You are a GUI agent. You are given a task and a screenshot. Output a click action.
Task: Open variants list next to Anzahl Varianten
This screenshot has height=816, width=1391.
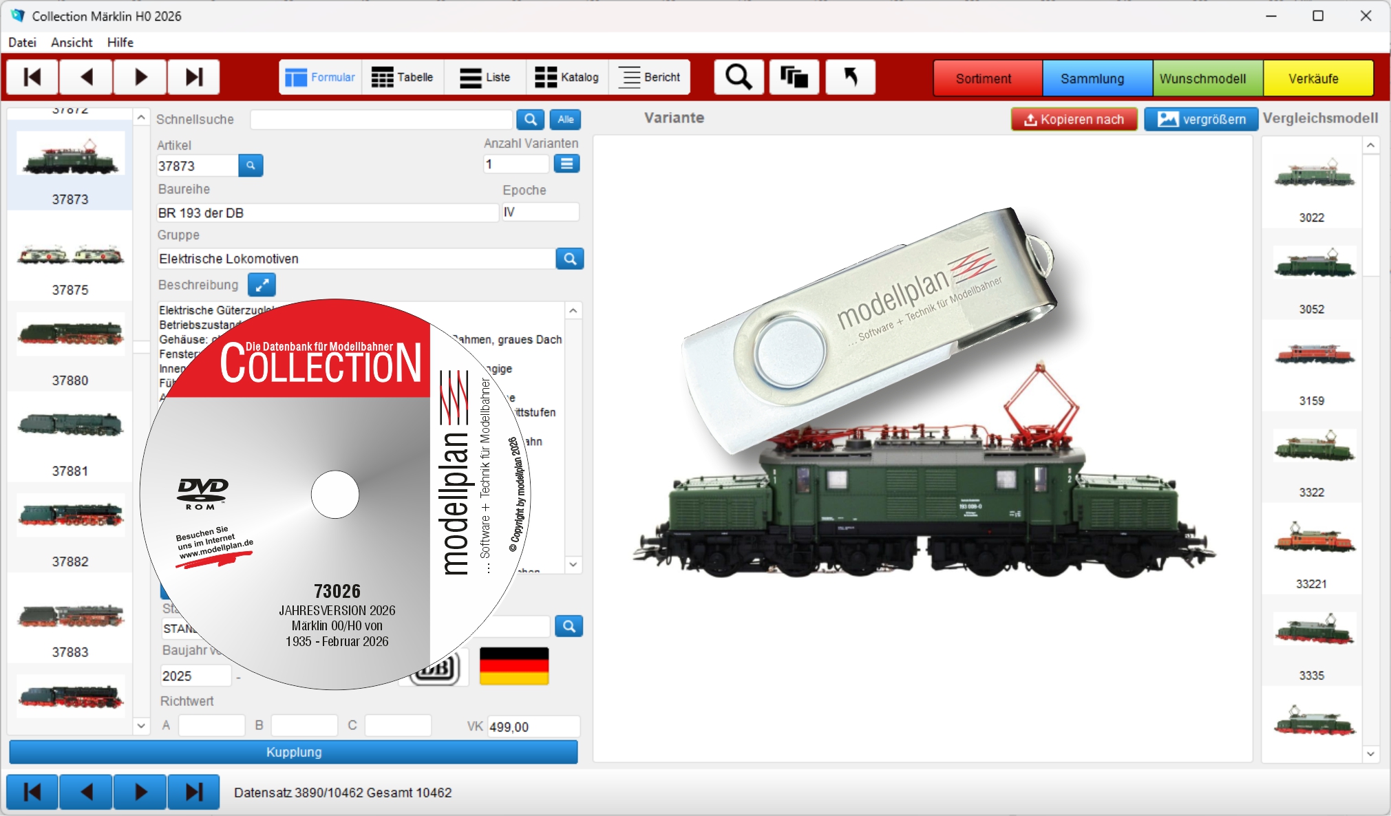point(566,164)
